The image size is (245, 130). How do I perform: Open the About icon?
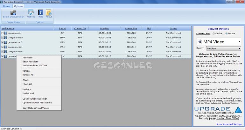(x=49, y=12)
